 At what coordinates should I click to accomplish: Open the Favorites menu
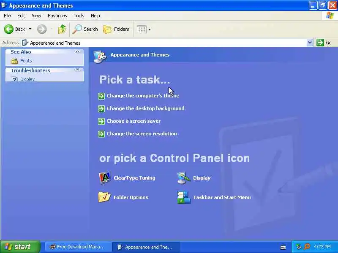(57, 16)
